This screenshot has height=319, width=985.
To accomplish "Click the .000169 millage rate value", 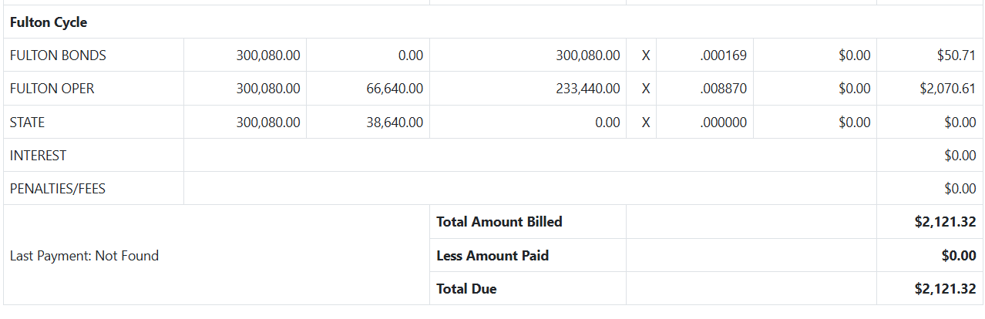I will (x=724, y=55).
